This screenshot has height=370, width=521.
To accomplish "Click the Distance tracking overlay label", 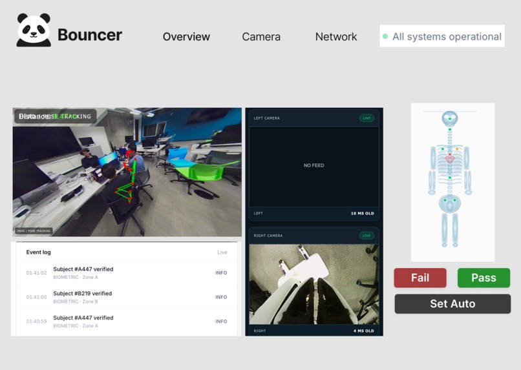I will pyautogui.click(x=55, y=116).
